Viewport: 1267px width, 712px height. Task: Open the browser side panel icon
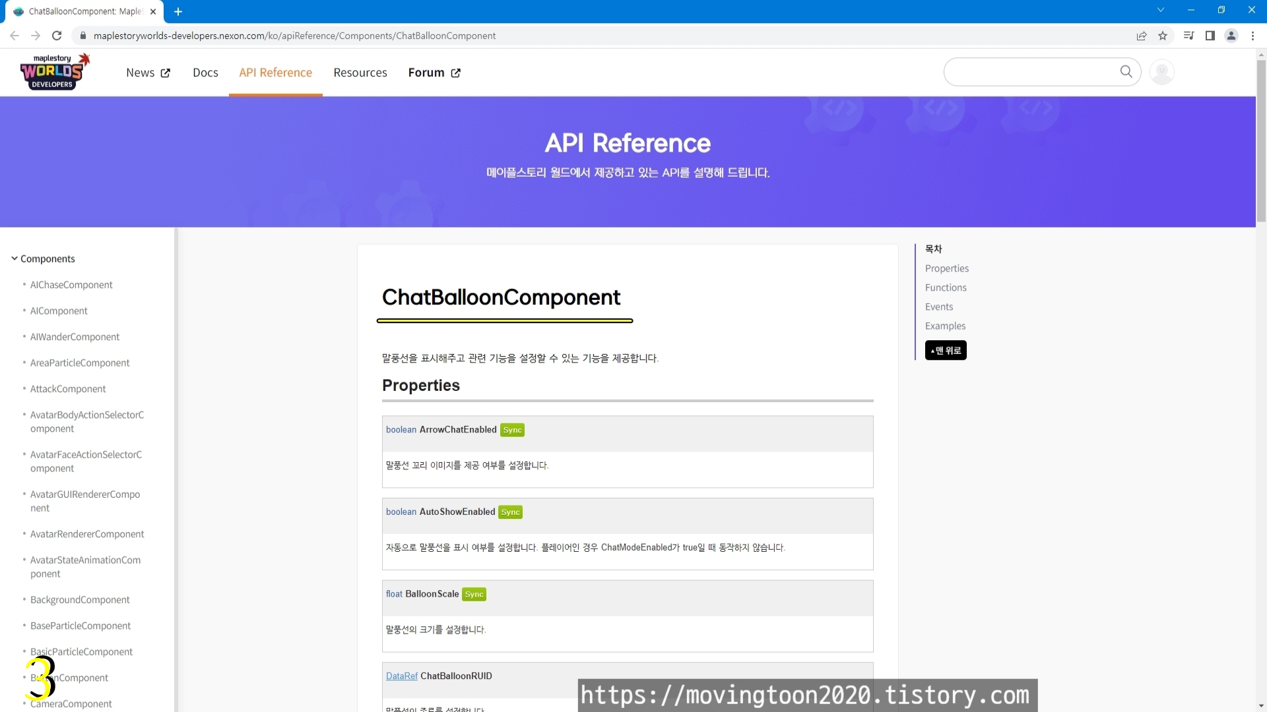(x=1210, y=36)
